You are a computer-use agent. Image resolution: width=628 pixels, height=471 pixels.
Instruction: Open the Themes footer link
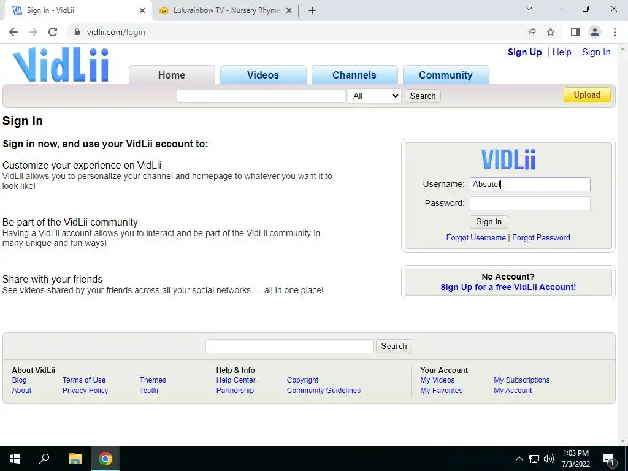point(153,380)
